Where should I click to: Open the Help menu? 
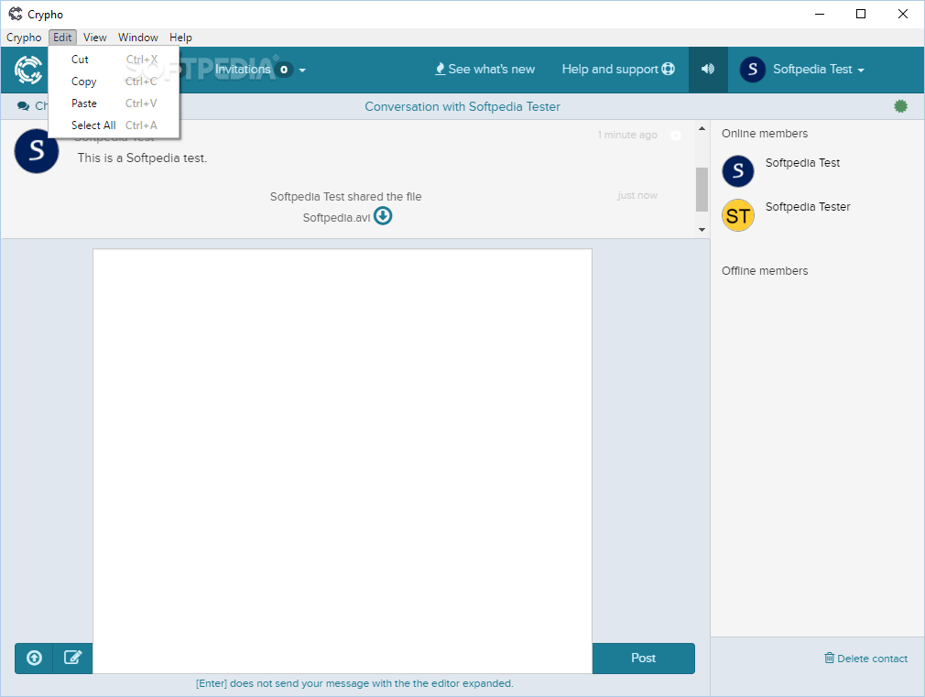click(180, 38)
